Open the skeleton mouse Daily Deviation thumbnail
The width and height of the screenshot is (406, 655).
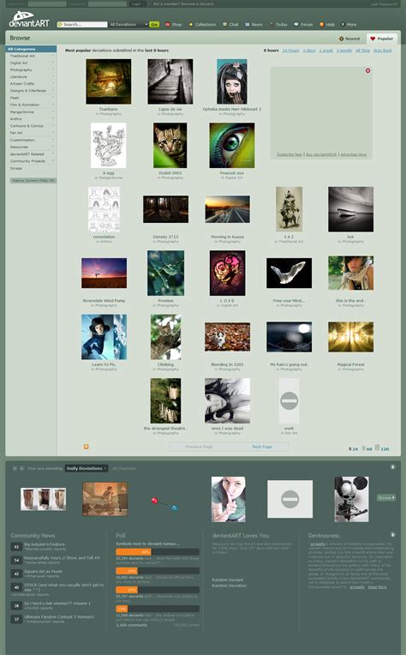[x=351, y=499]
